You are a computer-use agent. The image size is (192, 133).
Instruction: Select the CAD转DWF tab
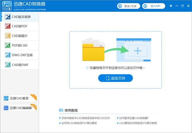[19, 65]
